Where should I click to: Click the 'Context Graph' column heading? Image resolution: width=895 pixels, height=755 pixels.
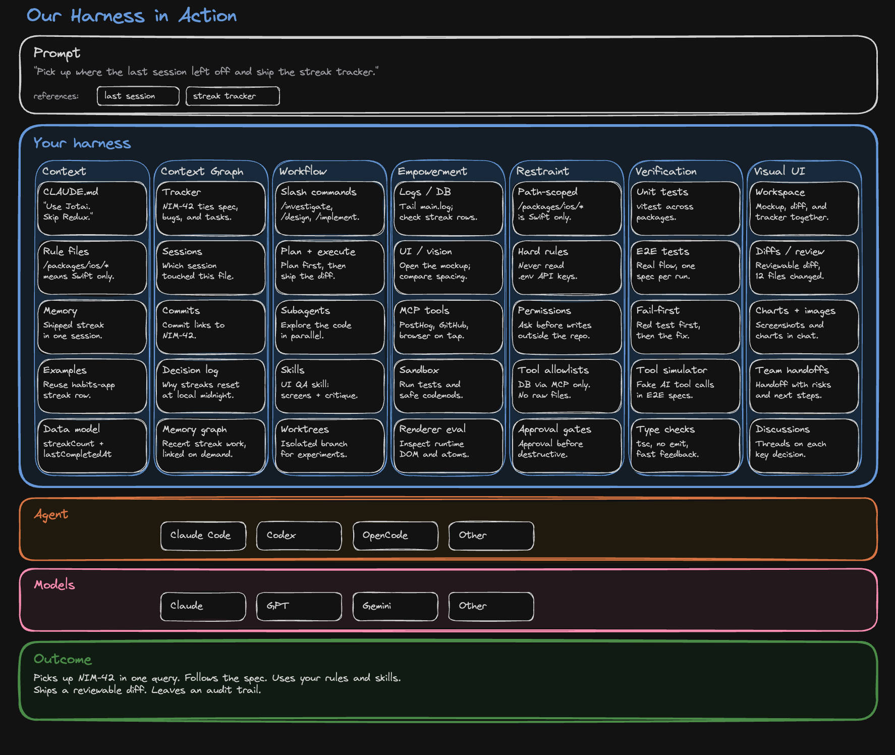coord(202,172)
